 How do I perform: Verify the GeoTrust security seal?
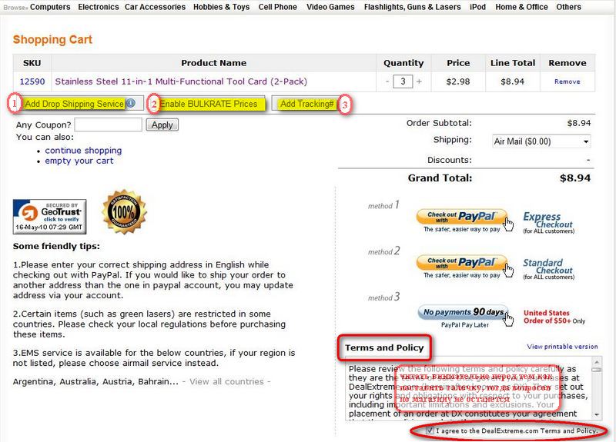49,217
